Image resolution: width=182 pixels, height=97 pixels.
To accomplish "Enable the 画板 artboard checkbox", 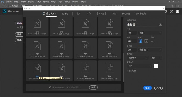I will (x=152, y=41).
